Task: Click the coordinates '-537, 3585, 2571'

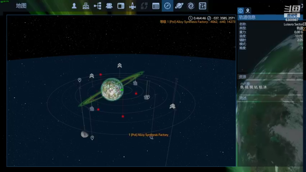Action: (x=223, y=18)
